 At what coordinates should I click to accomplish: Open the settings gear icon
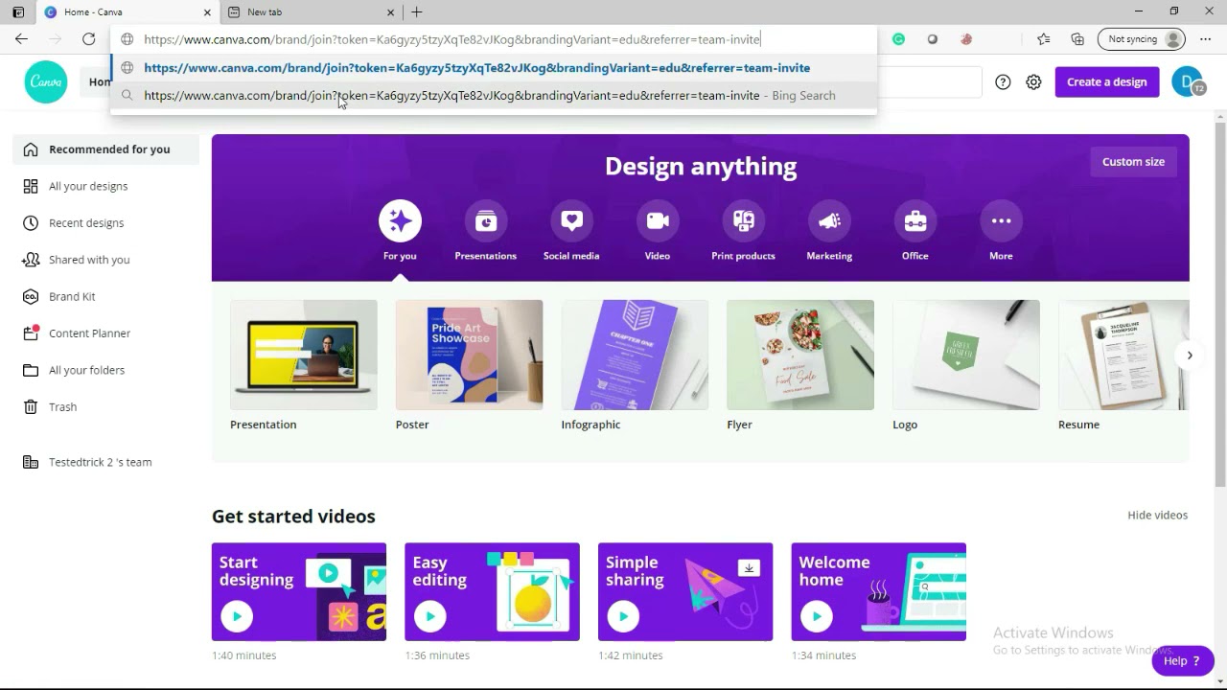tap(1033, 82)
